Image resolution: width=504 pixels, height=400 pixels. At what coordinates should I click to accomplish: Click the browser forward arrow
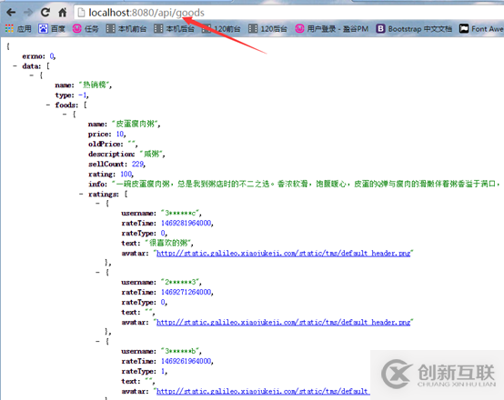pyautogui.click(x=28, y=13)
